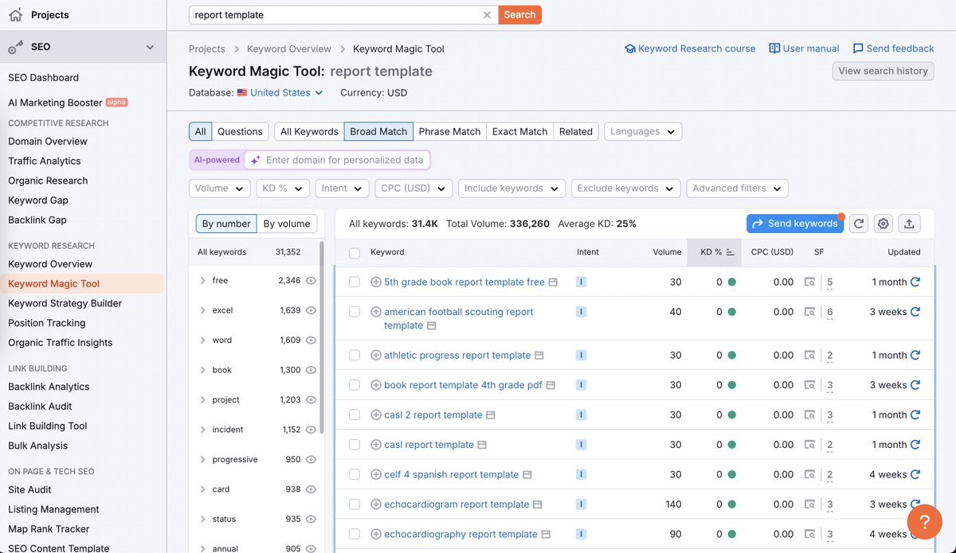Toggle the select-all checkbox in table header

click(355, 252)
